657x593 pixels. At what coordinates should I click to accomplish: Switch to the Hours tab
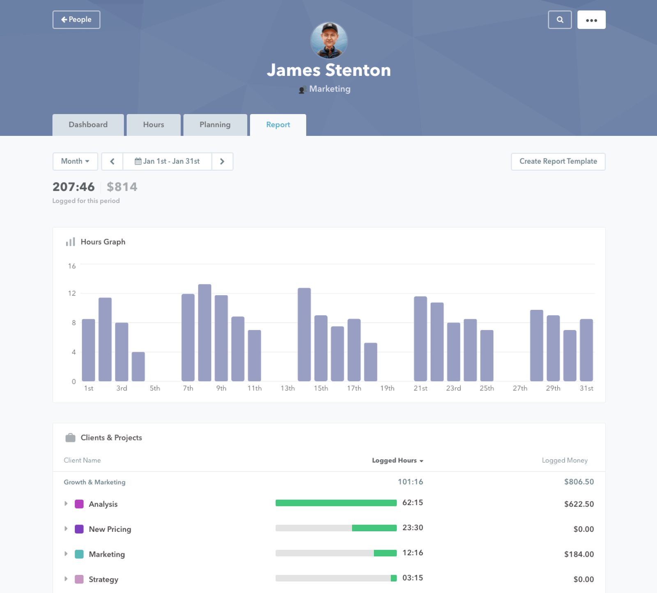(153, 125)
